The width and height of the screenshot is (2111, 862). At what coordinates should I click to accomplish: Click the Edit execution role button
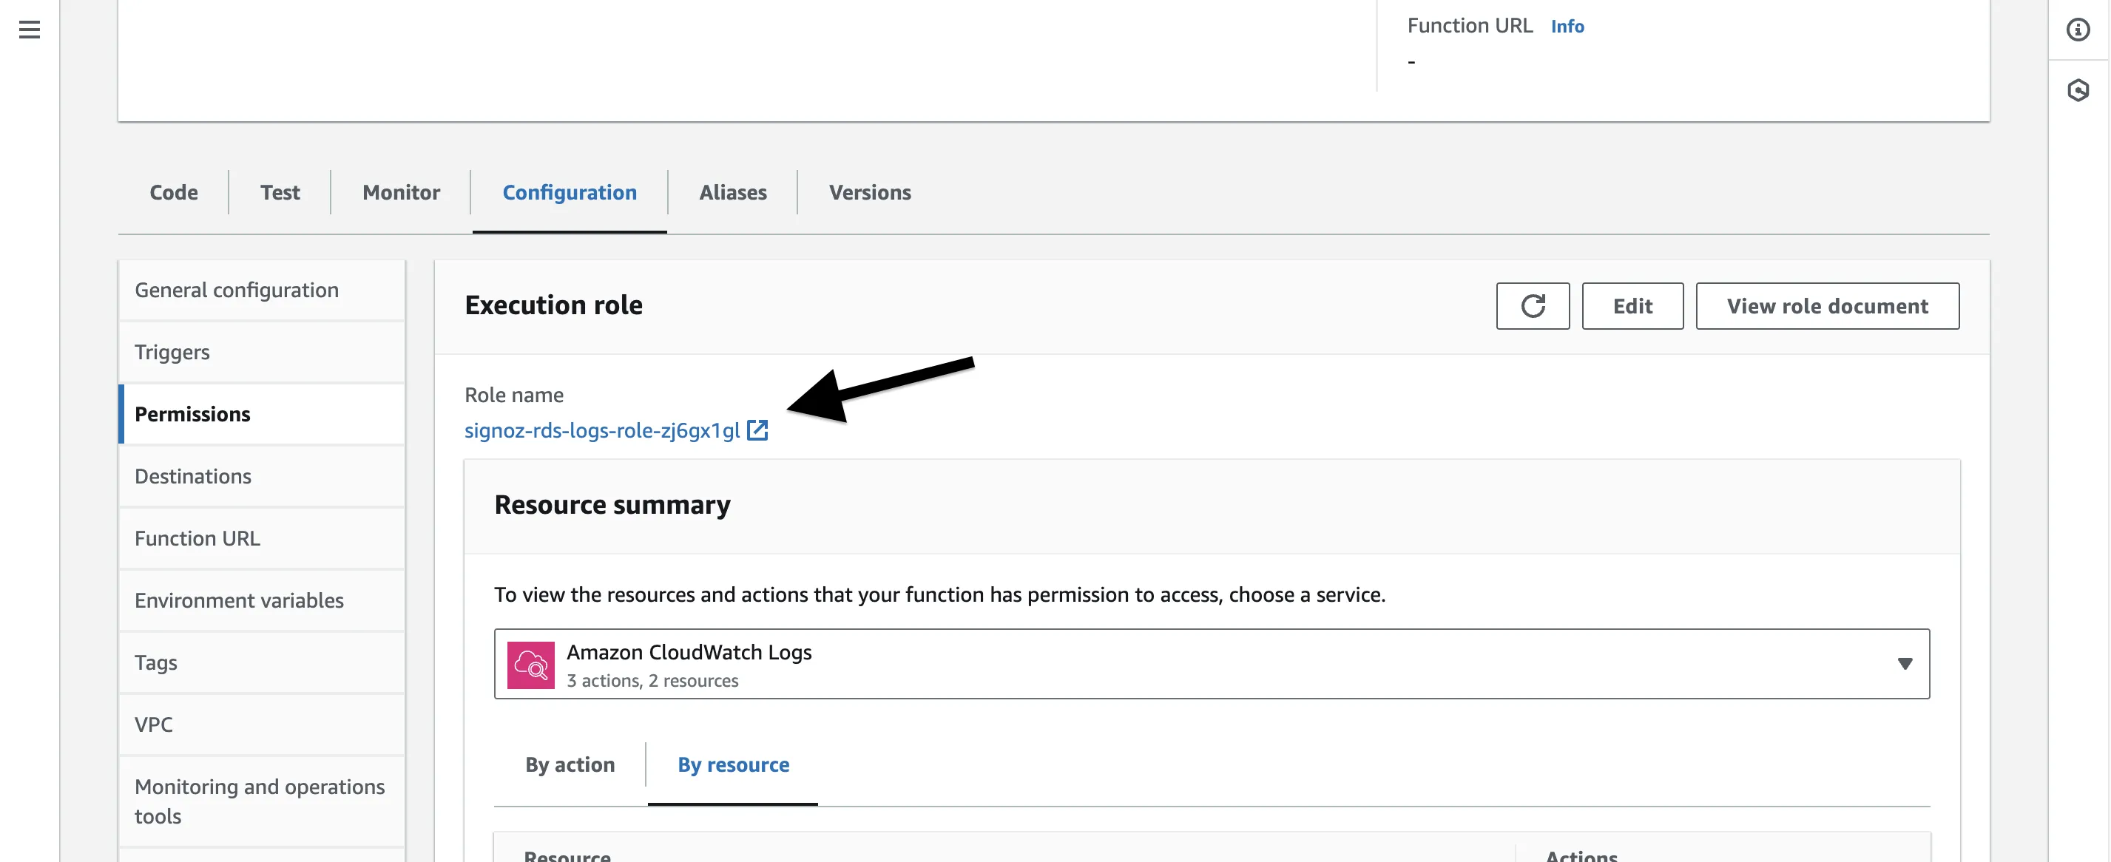pyautogui.click(x=1632, y=305)
